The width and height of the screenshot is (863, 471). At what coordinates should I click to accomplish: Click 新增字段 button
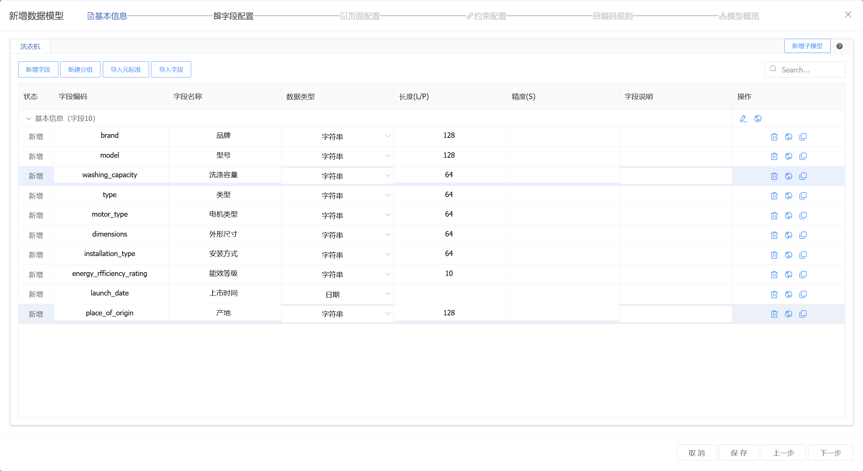pyautogui.click(x=38, y=69)
